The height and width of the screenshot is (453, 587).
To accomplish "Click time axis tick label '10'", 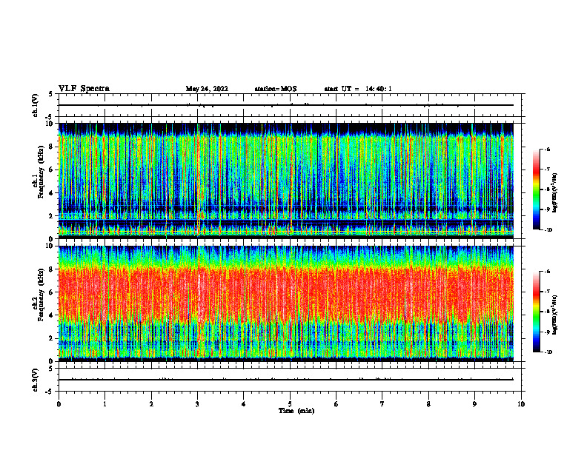I will [521, 404].
